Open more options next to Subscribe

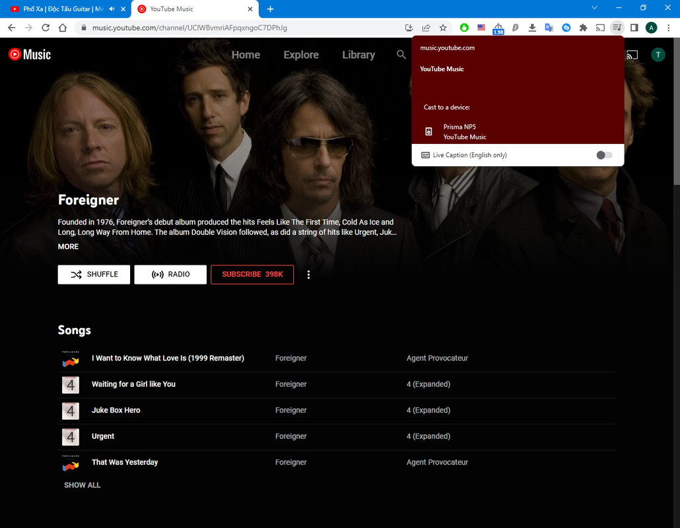click(308, 275)
